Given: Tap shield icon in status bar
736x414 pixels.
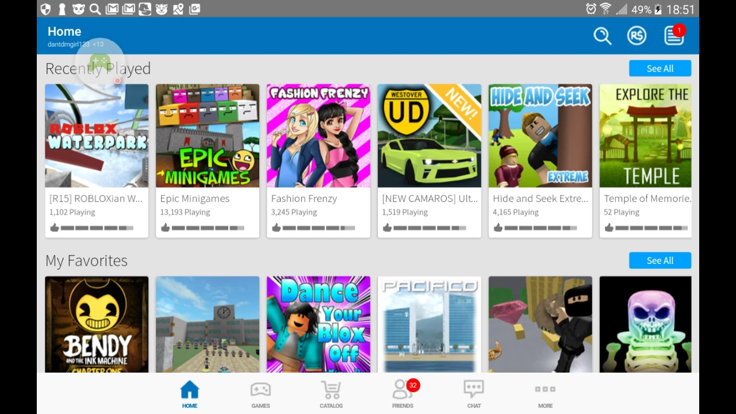Looking at the screenshot, I should coord(46,9).
